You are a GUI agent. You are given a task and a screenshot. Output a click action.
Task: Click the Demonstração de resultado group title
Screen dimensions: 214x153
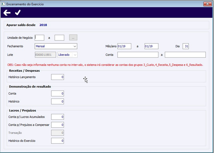click(30, 87)
